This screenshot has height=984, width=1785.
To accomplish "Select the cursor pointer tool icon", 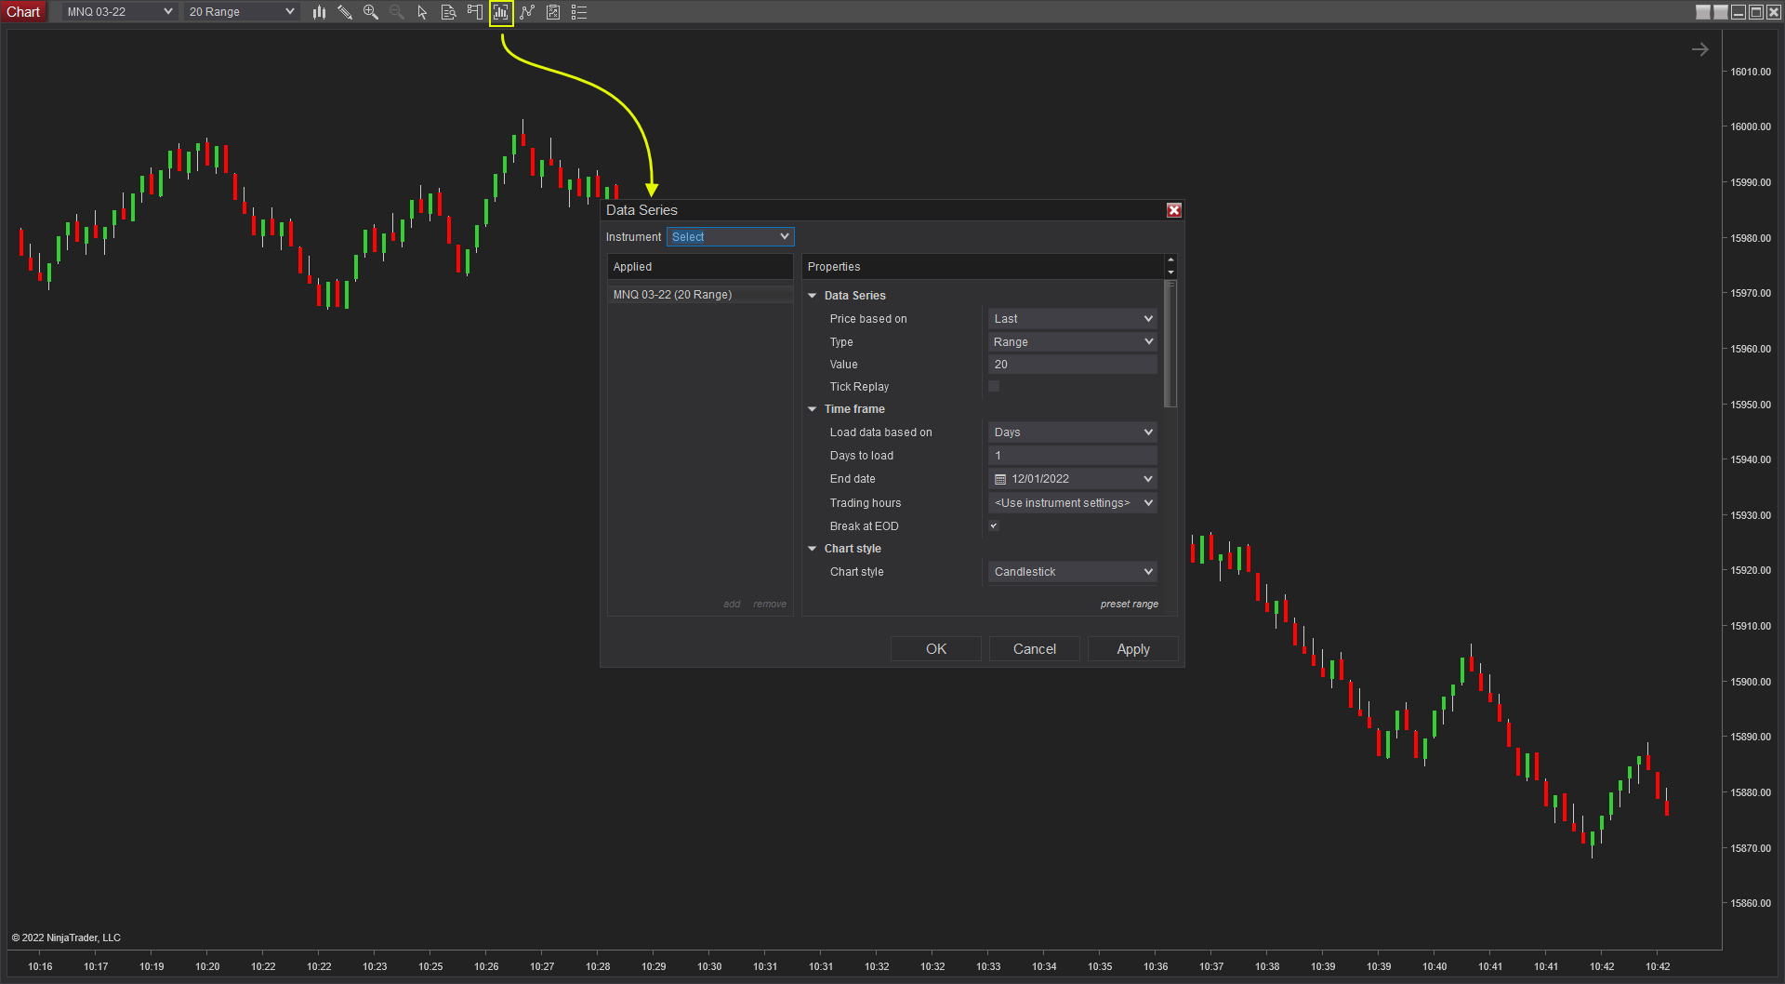I will [423, 12].
